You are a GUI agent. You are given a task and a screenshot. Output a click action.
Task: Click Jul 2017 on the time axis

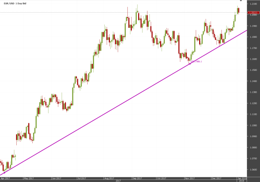coord(82,178)
